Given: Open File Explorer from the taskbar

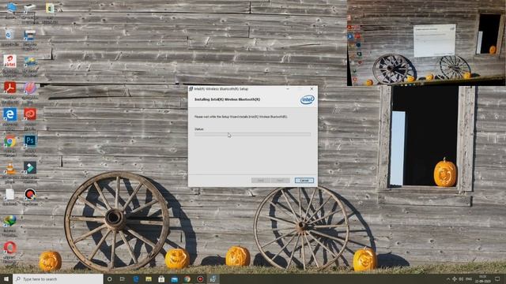Looking at the screenshot, I should tap(149, 278).
